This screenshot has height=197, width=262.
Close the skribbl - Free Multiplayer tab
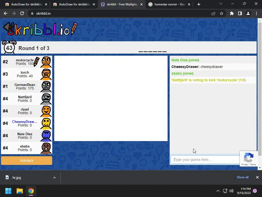pos(141,4)
